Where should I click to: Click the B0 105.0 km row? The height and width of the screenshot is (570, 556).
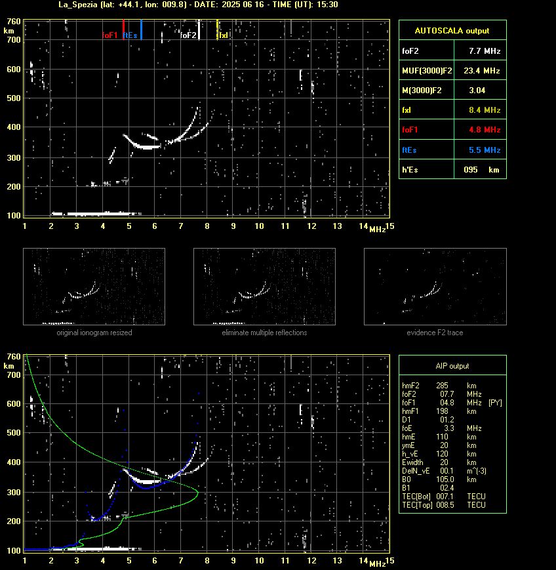coord(439,479)
